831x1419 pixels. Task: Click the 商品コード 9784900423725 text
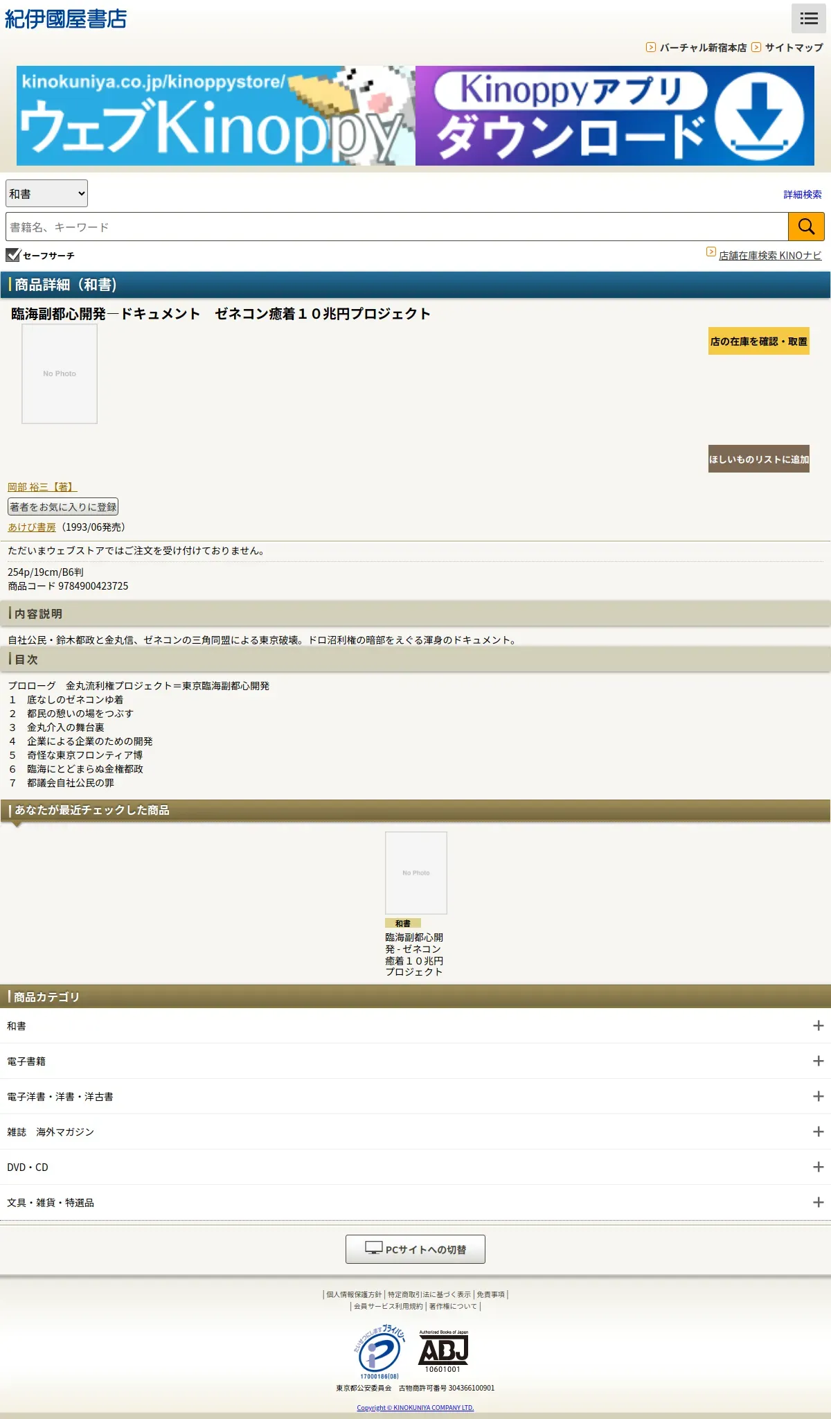click(x=68, y=586)
